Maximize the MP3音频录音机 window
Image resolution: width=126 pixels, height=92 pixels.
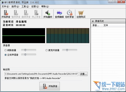point(115,2)
